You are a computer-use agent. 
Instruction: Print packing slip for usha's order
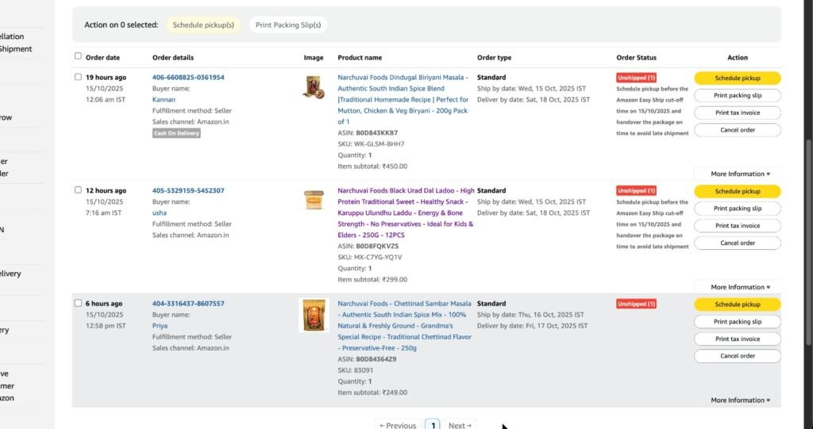pyautogui.click(x=738, y=209)
